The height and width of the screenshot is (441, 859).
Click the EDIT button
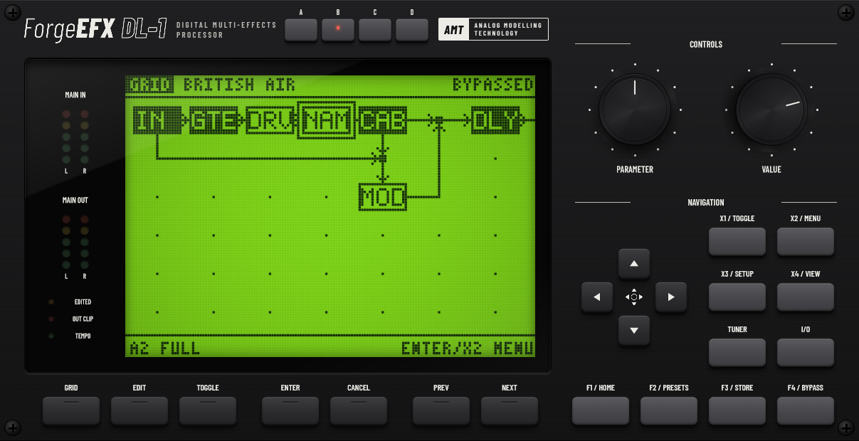[x=139, y=410]
